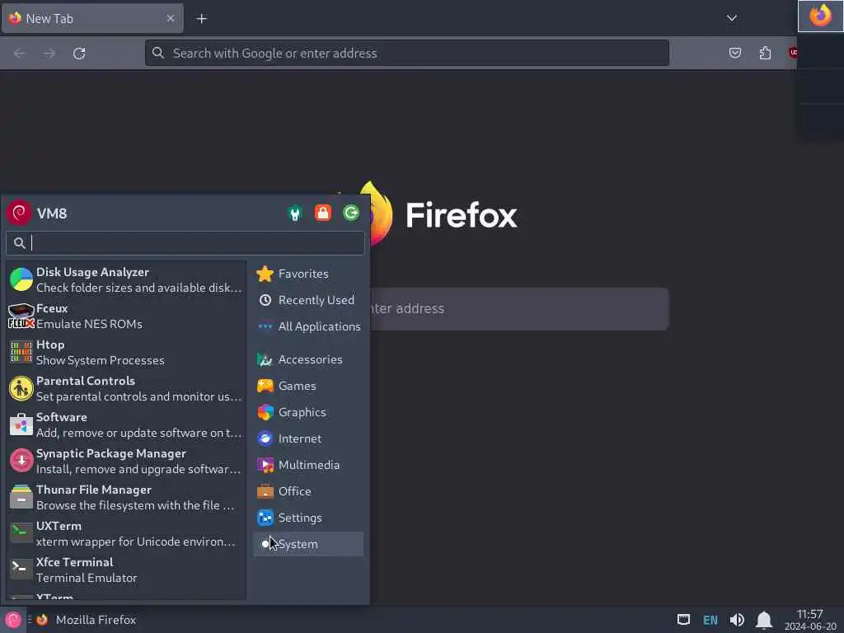Open the Office category
844x633 pixels.
[308, 491]
